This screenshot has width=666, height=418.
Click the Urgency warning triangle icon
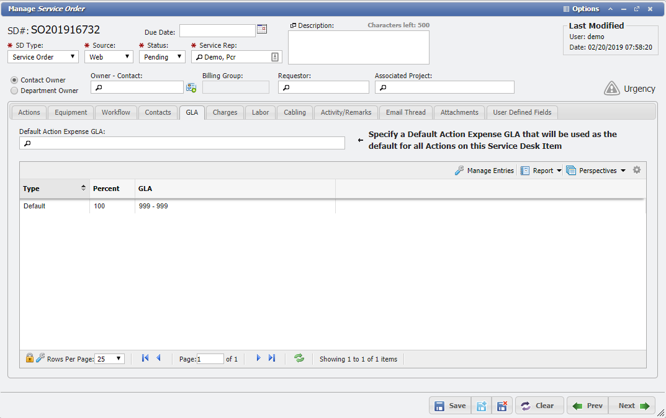coord(611,89)
